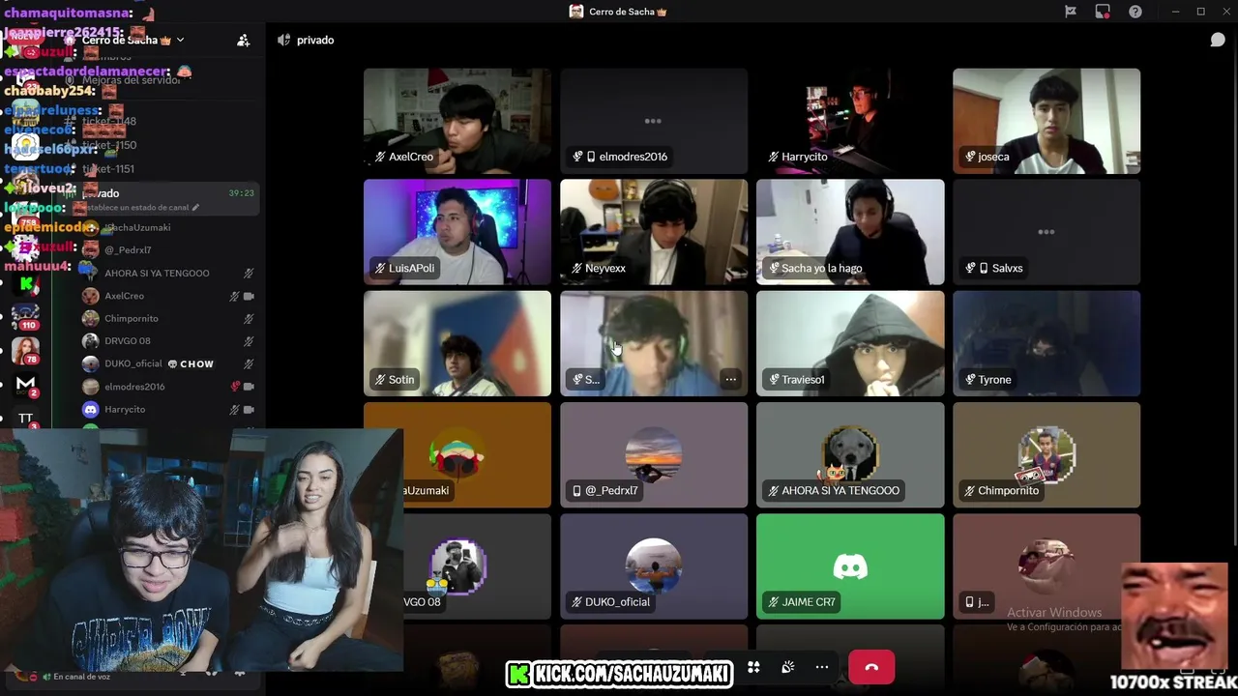
Task: Focus the Sotin video tile
Action: [x=457, y=343]
